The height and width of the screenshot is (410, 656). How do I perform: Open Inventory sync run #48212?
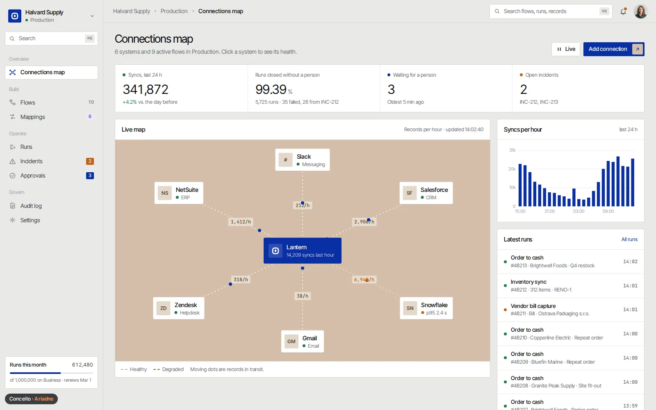pyautogui.click(x=570, y=286)
